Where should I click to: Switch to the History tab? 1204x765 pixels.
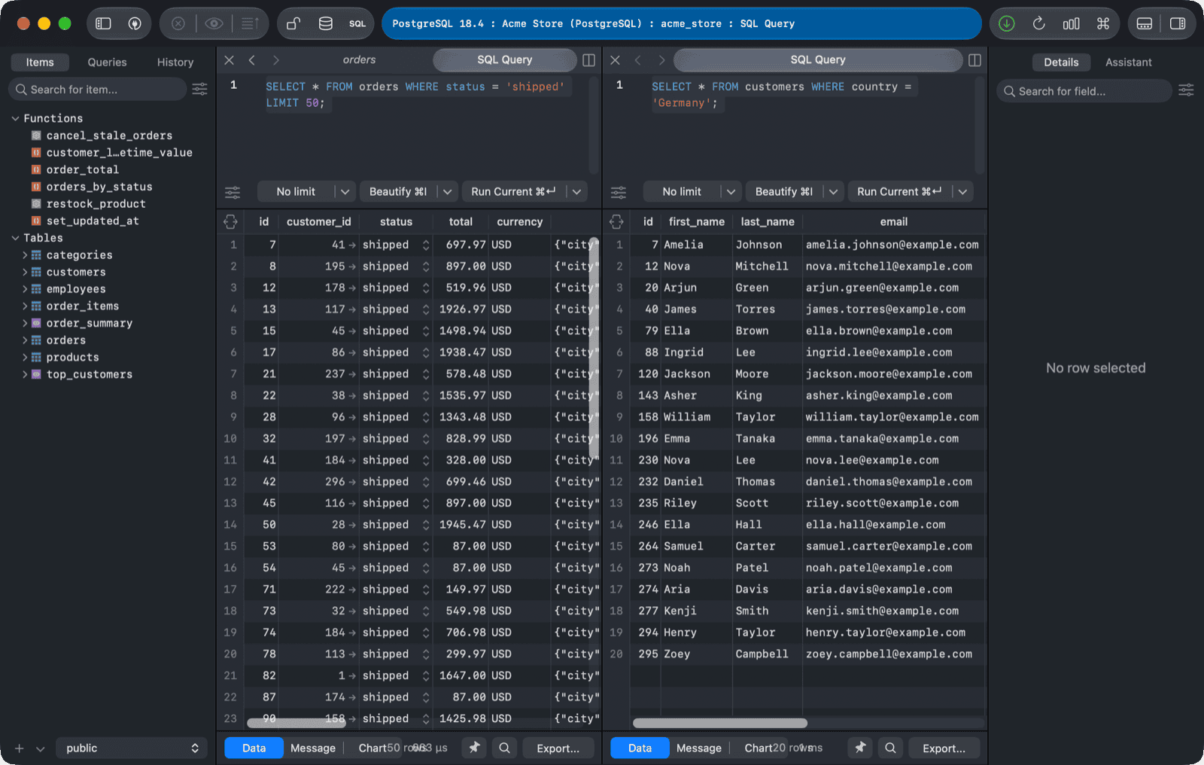(175, 62)
